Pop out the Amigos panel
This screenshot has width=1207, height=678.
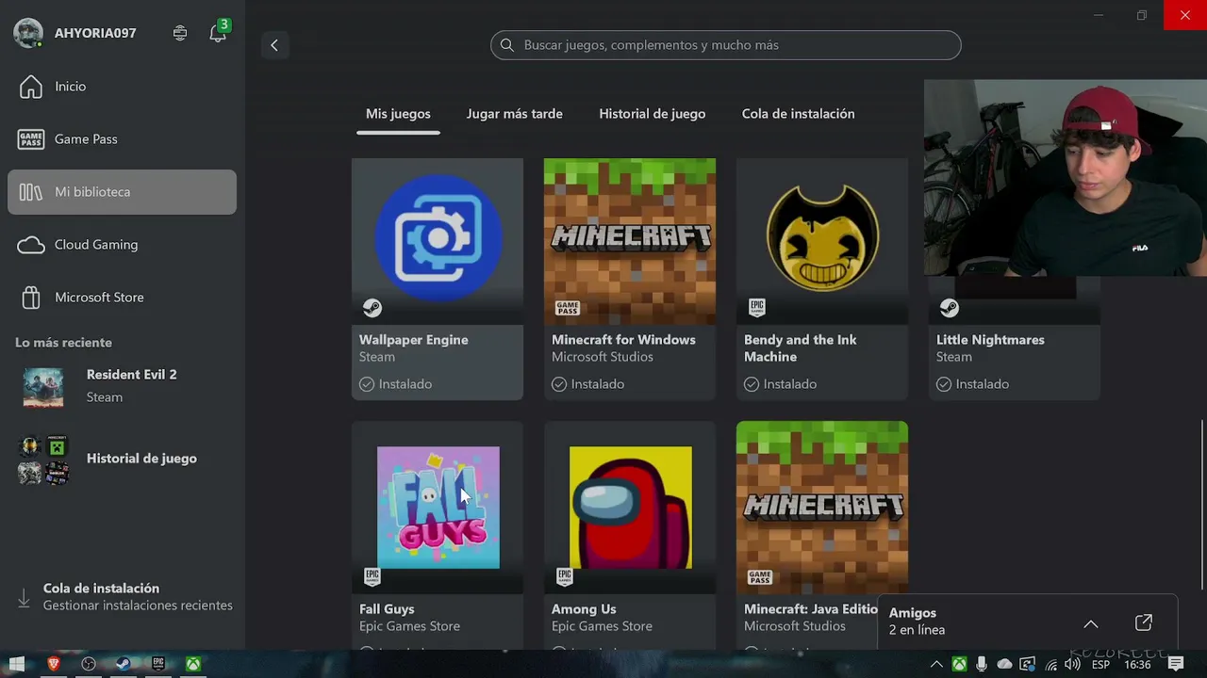click(1144, 622)
